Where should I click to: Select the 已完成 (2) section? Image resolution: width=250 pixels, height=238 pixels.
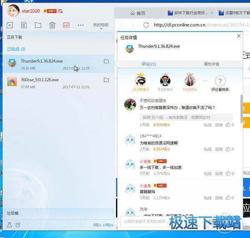16,49
